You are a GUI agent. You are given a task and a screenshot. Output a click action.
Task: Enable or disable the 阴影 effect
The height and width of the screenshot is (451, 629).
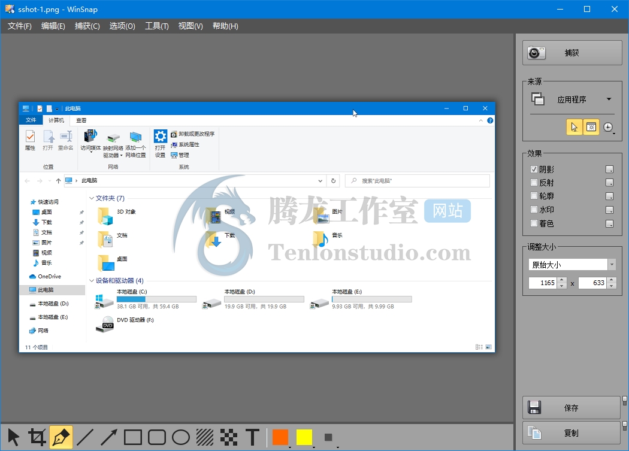tap(534, 169)
